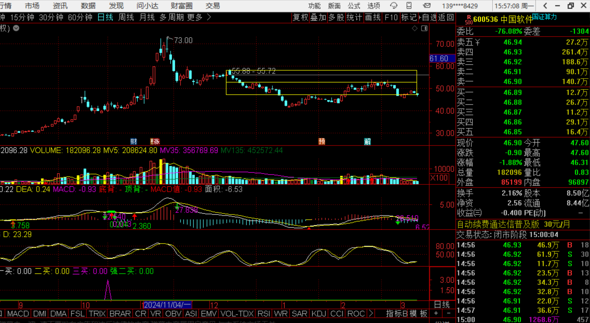Open the 财富圈 menu
Image resolution: width=590 pixels, height=323 pixels.
pos(181,6)
